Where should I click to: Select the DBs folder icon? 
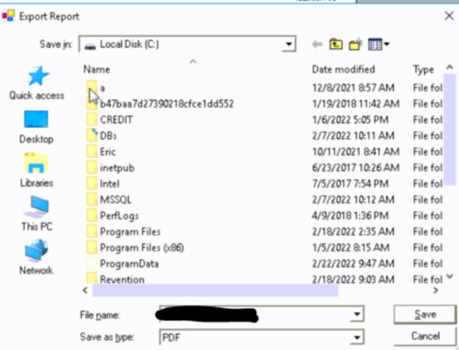click(91, 136)
